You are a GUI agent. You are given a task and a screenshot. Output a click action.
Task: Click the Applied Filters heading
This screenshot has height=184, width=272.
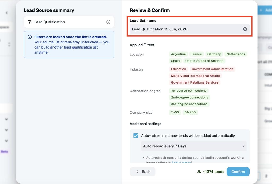coord(142,45)
